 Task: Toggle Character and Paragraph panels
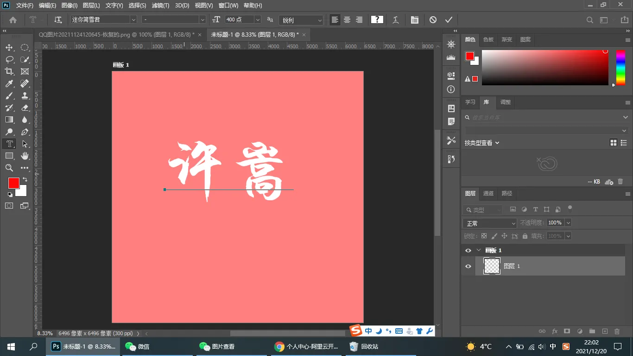tap(415, 20)
